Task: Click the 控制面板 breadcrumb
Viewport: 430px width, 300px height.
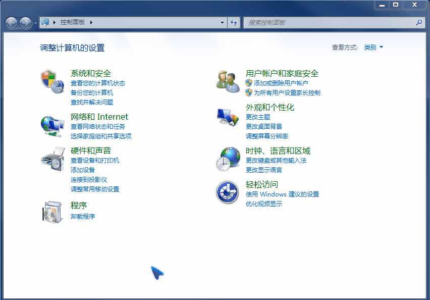Action: pyautogui.click(x=73, y=22)
